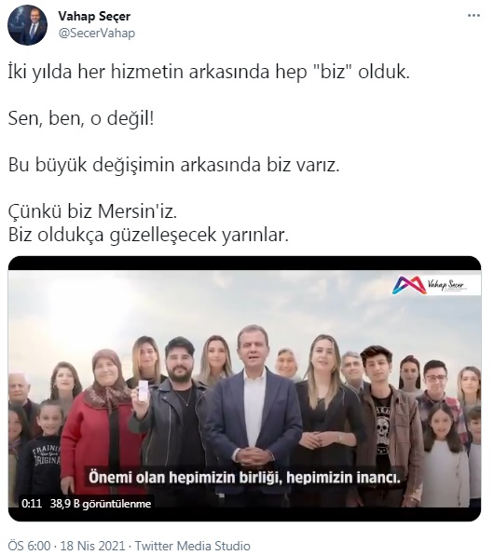Open the Twitter Media Studio source link
Viewport: 494px width, 555px height.
point(192,546)
